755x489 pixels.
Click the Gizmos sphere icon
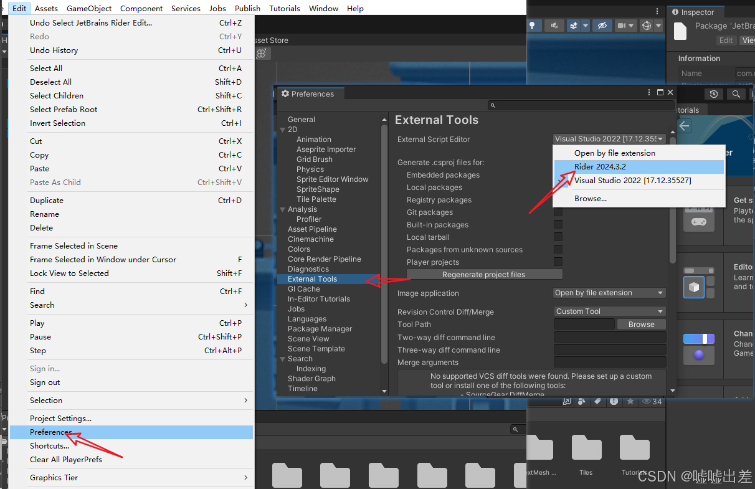pos(647,26)
